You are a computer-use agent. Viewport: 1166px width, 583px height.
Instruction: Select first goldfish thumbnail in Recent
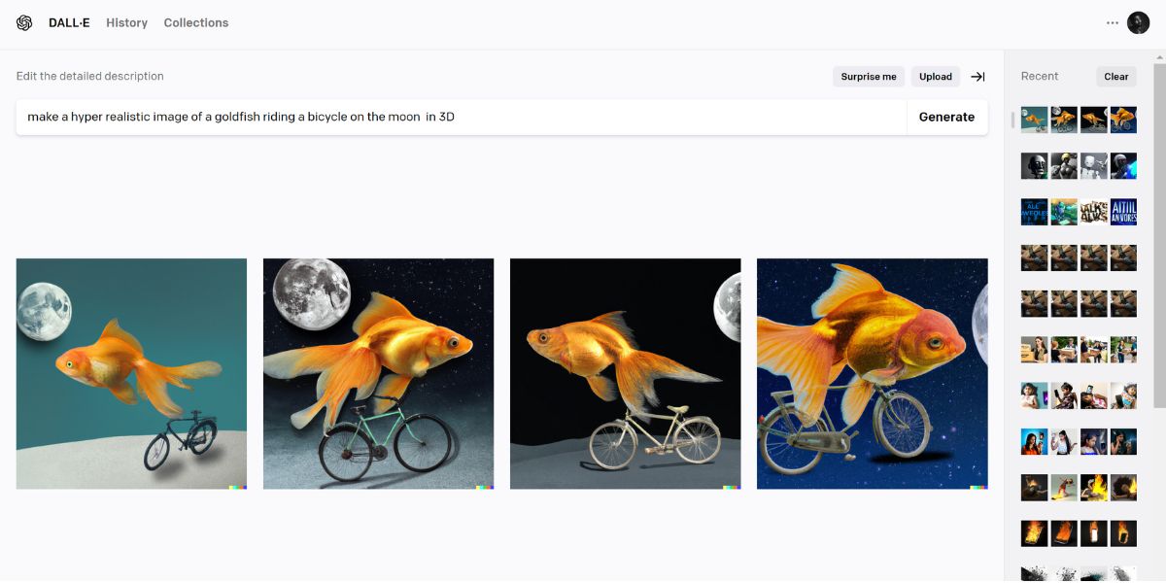(1034, 120)
